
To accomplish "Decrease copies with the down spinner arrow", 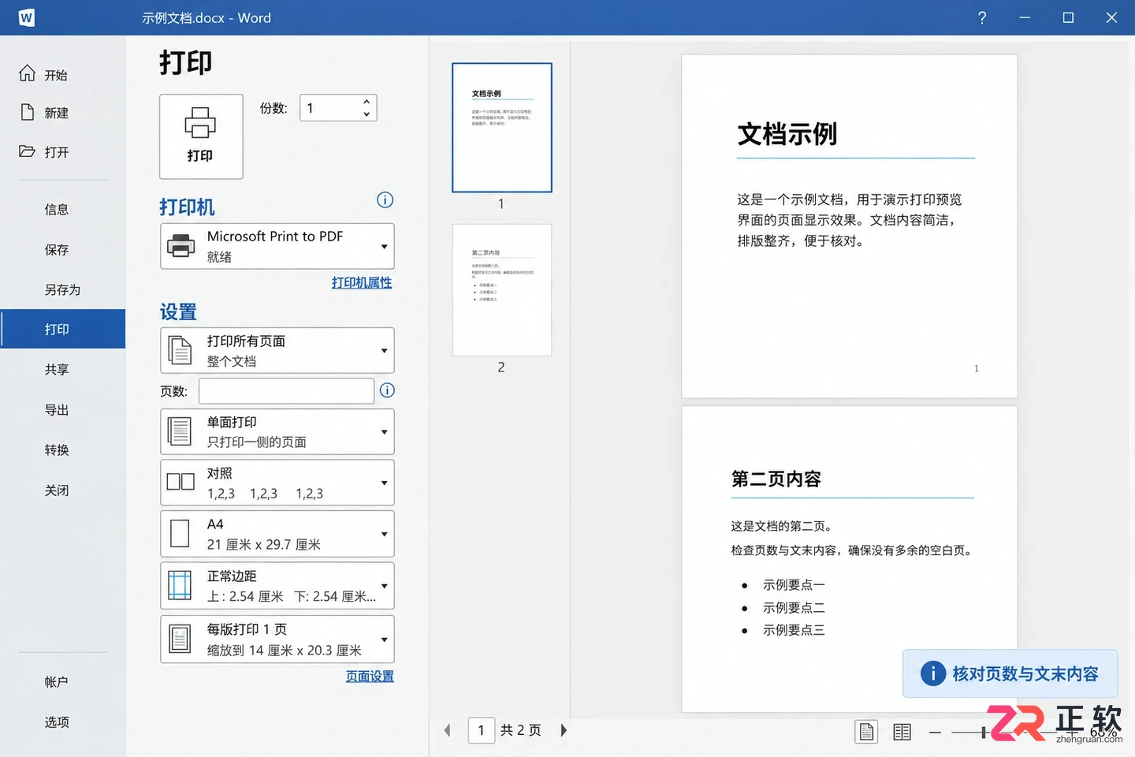I will pos(367,114).
